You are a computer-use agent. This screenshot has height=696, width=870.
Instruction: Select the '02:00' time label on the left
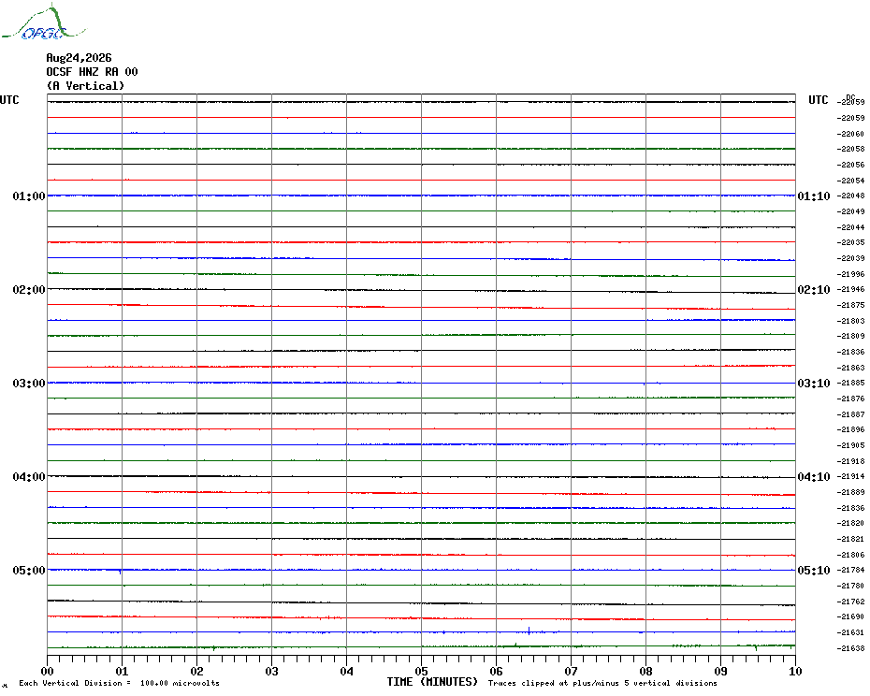(29, 290)
